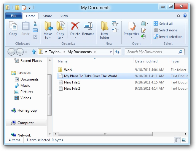Click the Delete red X icon
The image size is (196, 151).
point(75,26)
